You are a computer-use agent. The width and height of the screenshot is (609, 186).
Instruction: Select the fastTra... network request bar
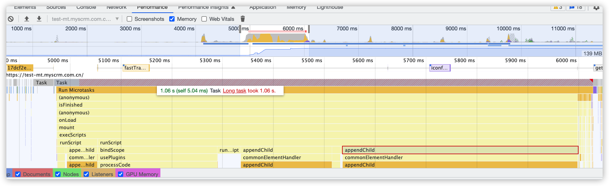pyautogui.click(x=136, y=68)
